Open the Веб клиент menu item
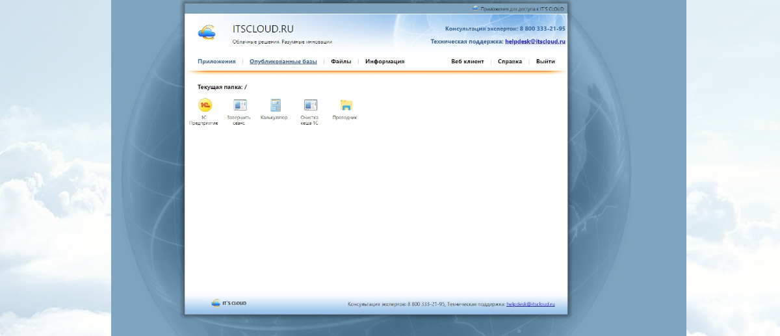Image resolution: width=780 pixels, height=336 pixels. (x=467, y=62)
